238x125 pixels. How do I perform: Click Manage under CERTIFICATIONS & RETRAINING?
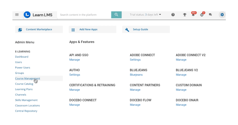(75, 90)
